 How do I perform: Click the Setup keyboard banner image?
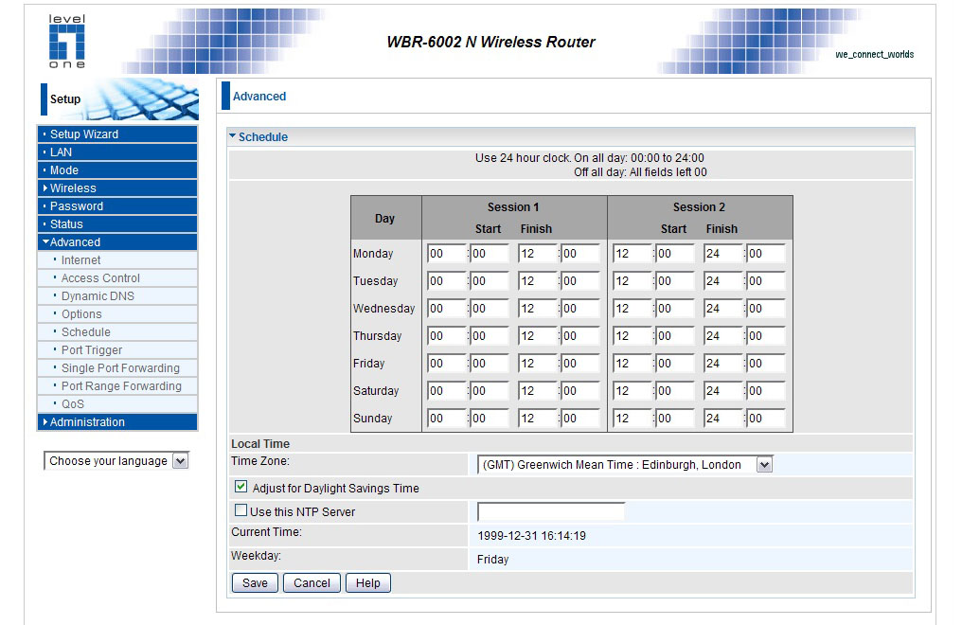click(x=119, y=98)
